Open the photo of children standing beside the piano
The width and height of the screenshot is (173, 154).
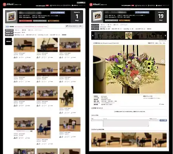(70, 124)
